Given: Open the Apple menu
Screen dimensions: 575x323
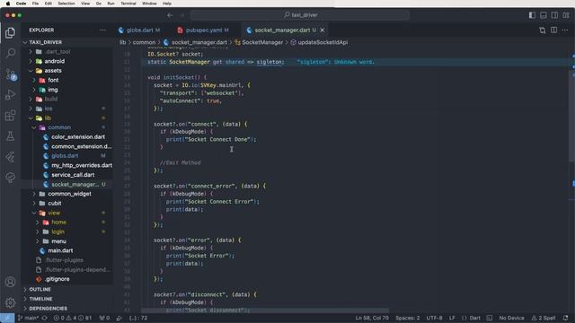Looking at the screenshot, I should pyautogui.click(x=8, y=4).
